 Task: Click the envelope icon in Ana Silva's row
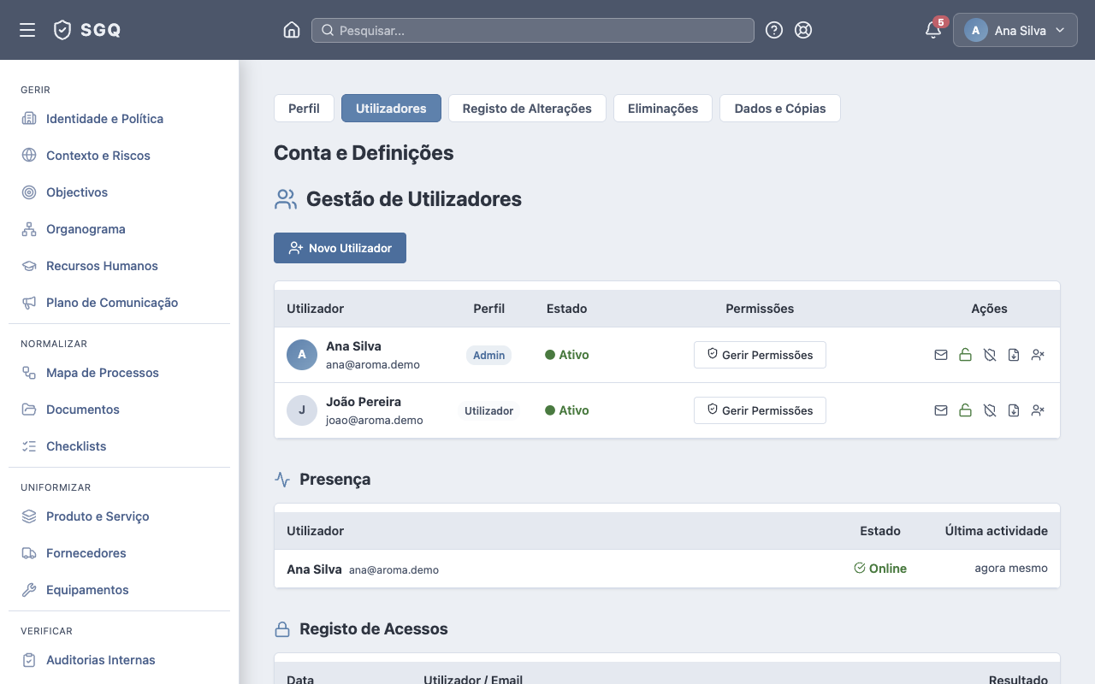(x=941, y=355)
